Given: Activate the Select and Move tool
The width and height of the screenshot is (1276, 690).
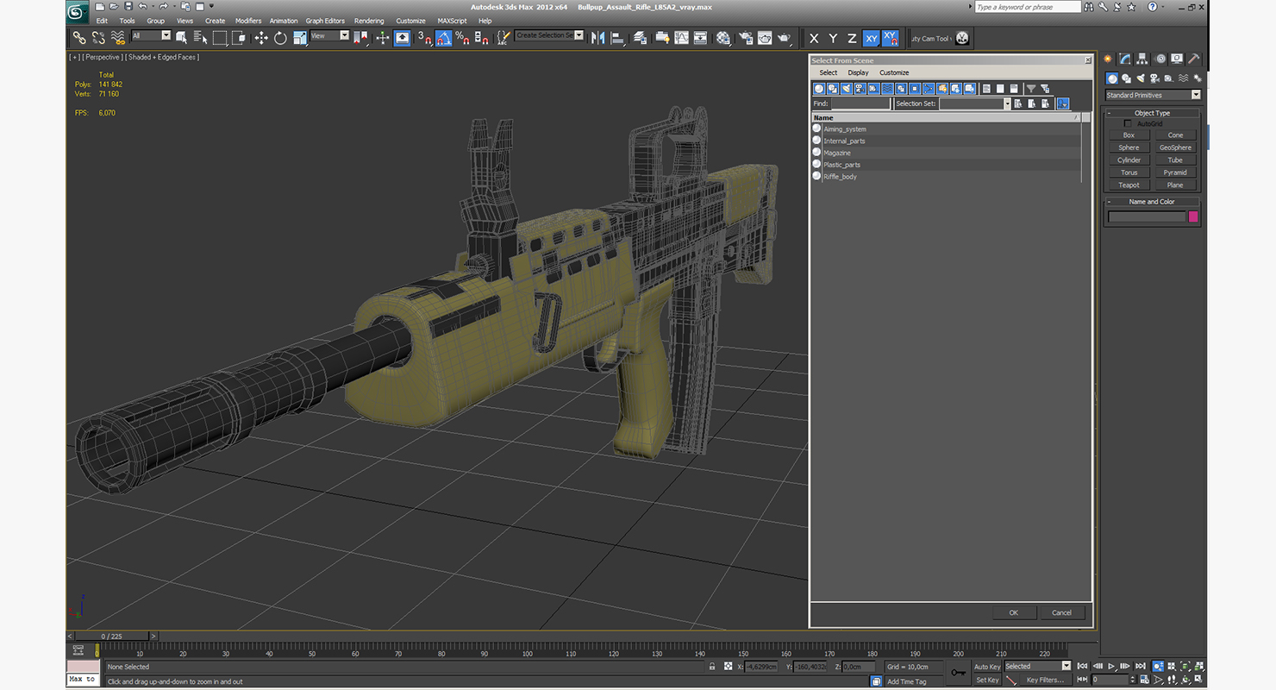Looking at the screenshot, I should coord(261,38).
